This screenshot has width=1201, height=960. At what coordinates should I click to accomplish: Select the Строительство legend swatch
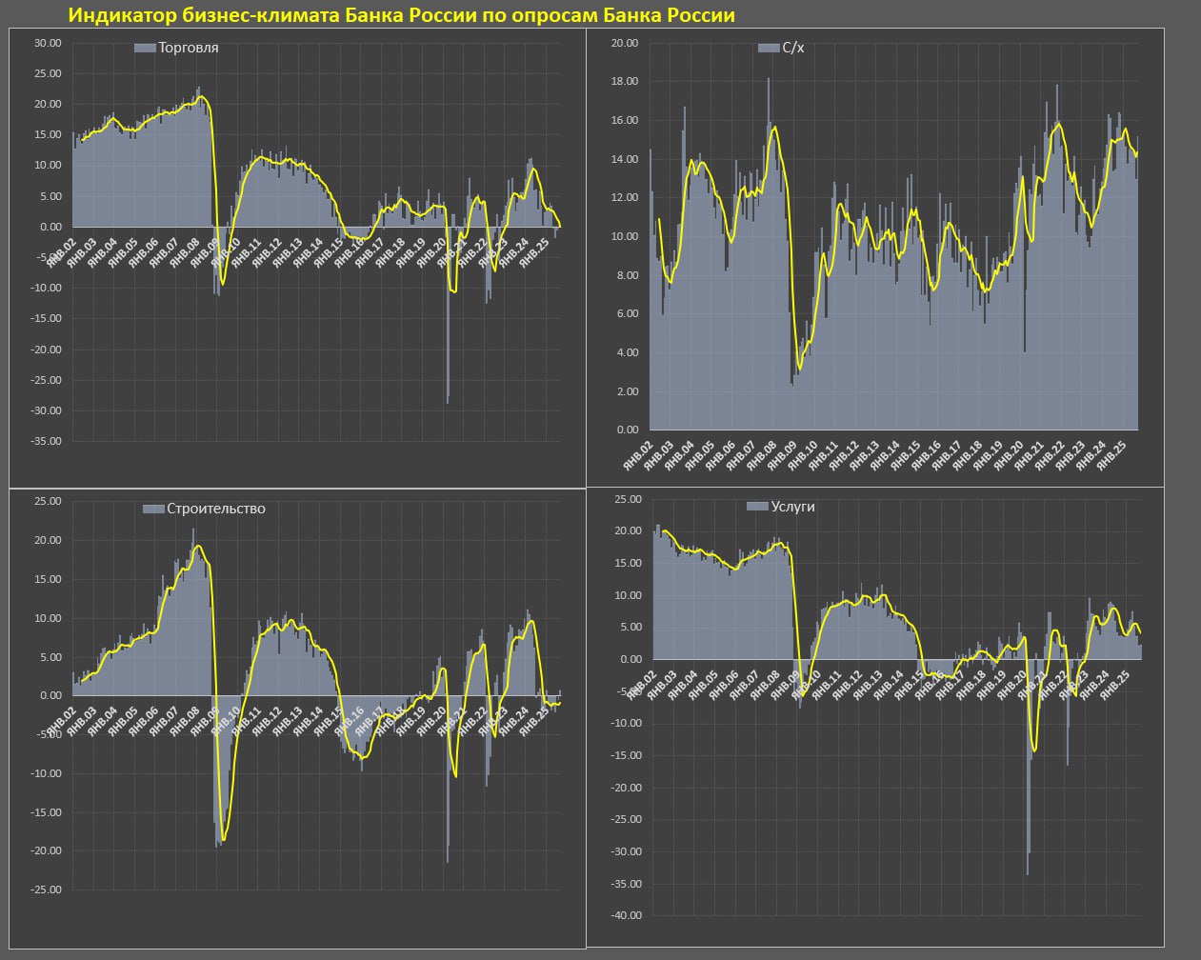coord(152,509)
